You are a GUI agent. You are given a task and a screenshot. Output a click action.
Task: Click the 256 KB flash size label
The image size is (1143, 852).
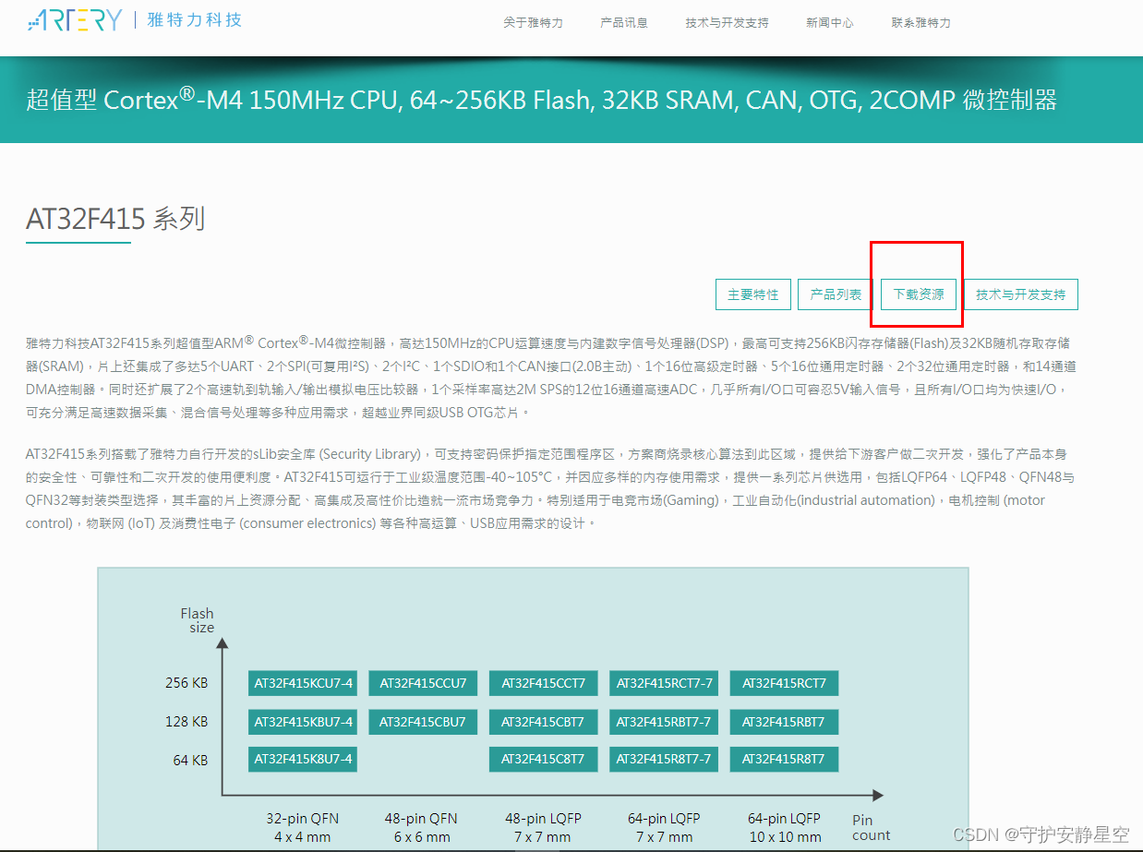point(186,684)
